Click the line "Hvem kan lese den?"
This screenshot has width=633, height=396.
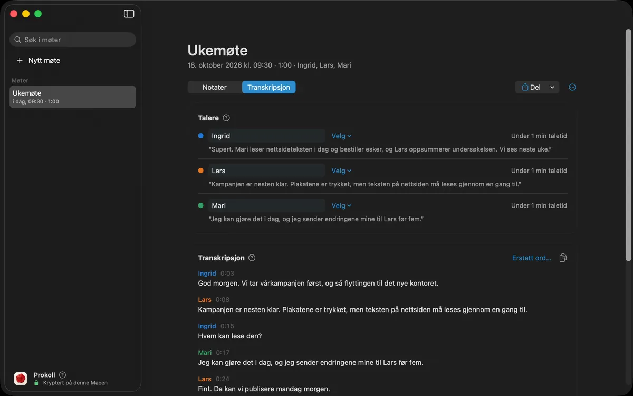pos(230,336)
